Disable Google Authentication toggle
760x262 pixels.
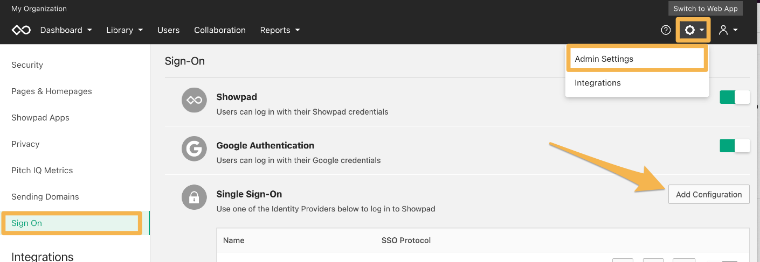point(735,146)
